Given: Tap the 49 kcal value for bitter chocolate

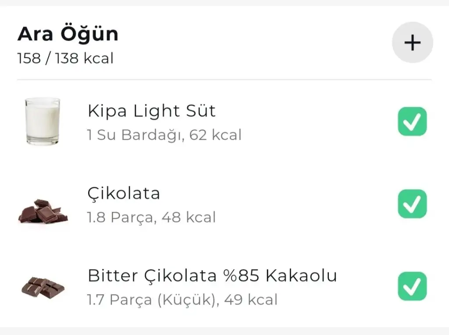Looking at the screenshot, I should point(251,300).
